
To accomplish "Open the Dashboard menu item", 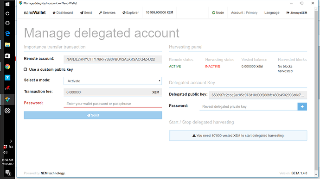I will 63,12.
